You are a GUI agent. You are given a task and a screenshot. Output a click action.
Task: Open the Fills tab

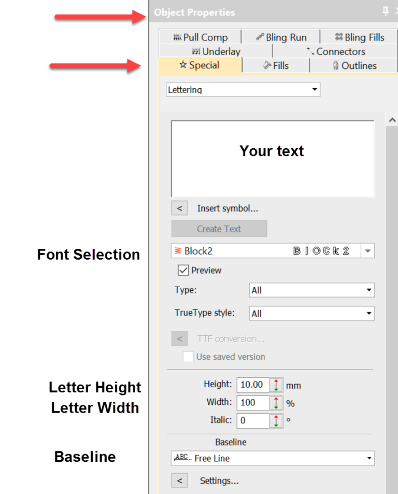coord(276,65)
